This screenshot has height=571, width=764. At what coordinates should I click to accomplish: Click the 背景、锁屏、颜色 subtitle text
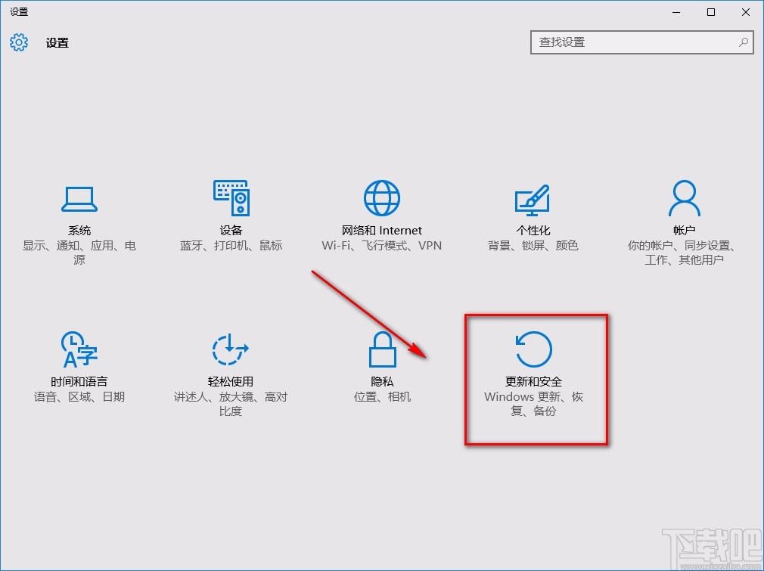[x=533, y=246]
